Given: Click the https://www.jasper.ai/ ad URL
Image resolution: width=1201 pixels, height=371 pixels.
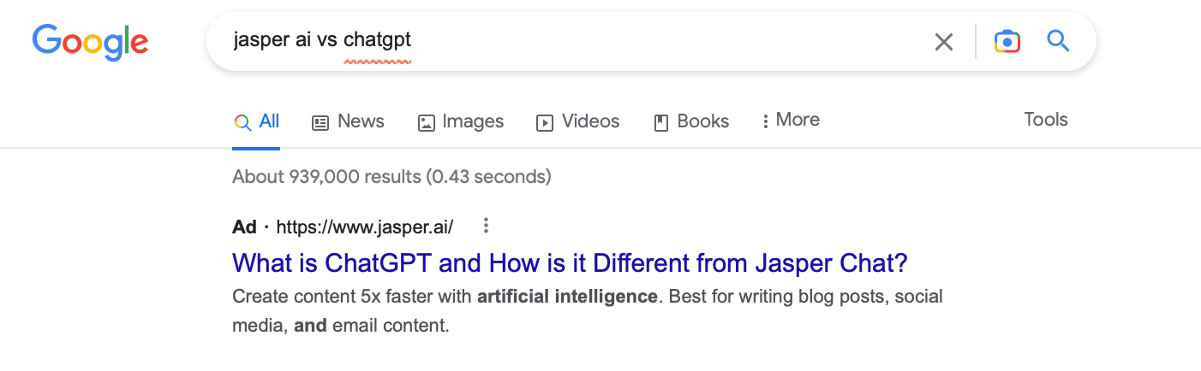Looking at the screenshot, I should tap(365, 227).
